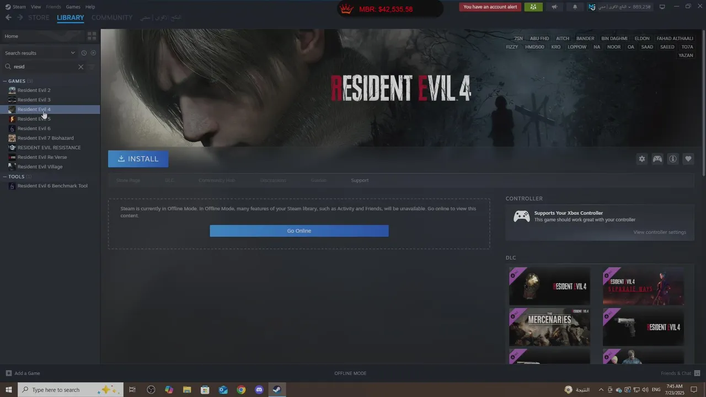Switch library to grid view icon
This screenshot has width=706, height=397.
[x=92, y=36]
